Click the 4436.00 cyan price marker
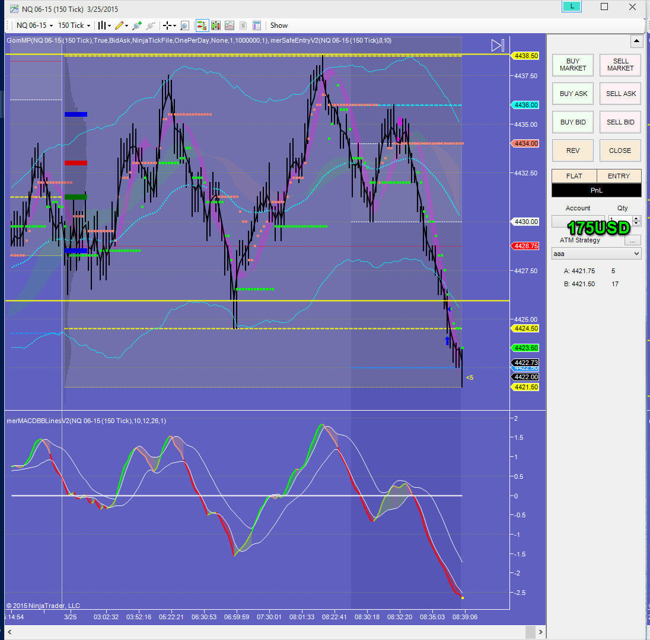The width and height of the screenshot is (650, 640). pos(525,105)
